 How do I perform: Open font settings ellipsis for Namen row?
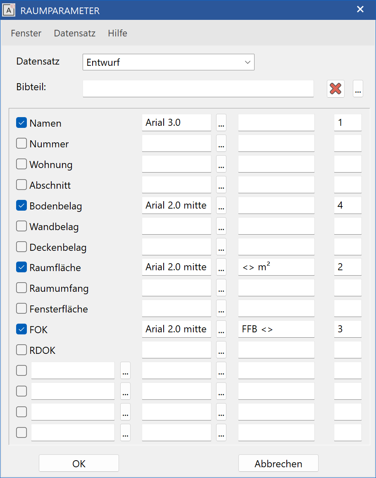point(221,123)
